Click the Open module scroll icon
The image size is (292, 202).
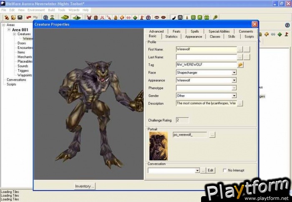pos(13,18)
